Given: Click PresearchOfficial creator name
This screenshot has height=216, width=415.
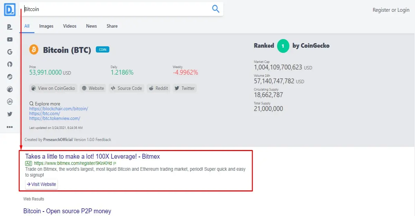Looking at the screenshot, I should [58, 140].
